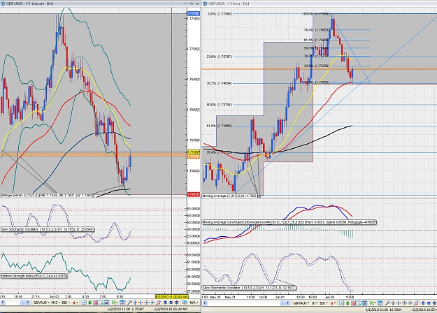Click scroll-left arrow of 15-Minute chart scrollbar
Screen dimensions: 437x313
click(3, 303)
